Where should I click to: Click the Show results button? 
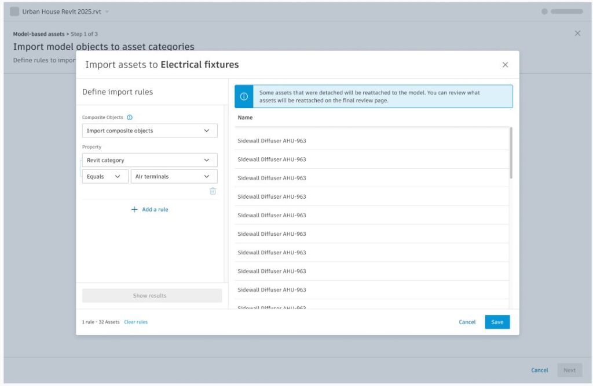point(149,296)
